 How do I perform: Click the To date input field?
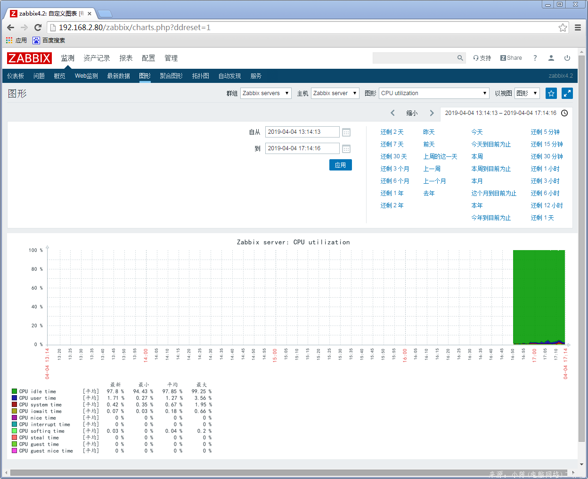(302, 148)
